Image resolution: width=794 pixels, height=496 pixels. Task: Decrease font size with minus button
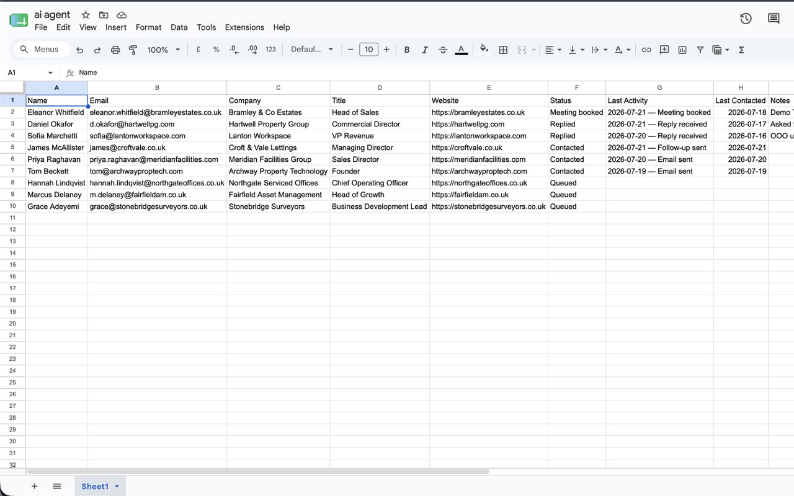tap(350, 50)
